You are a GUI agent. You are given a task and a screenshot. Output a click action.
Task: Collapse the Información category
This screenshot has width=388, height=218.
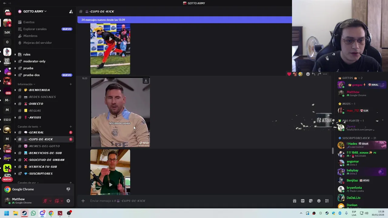point(26,84)
